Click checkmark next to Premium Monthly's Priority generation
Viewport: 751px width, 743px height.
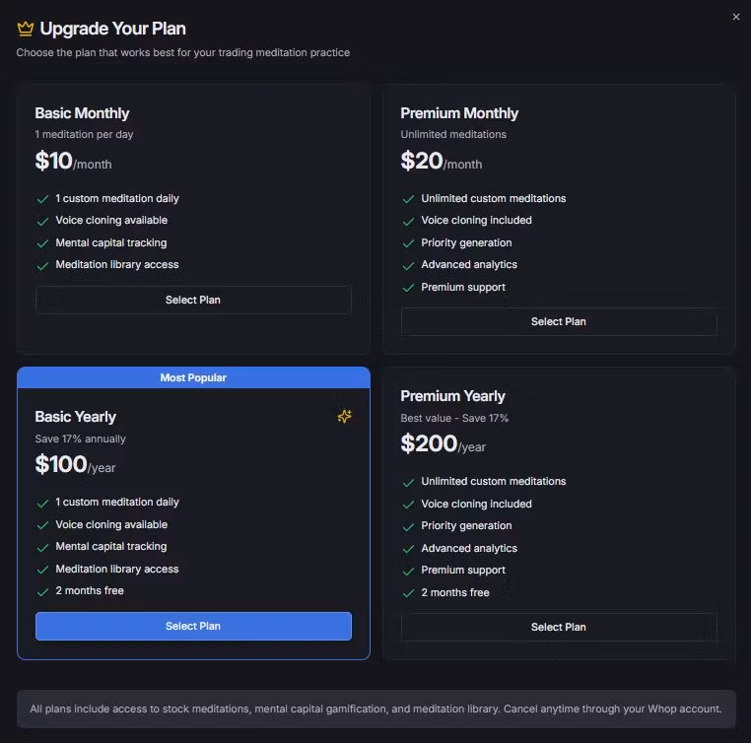click(x=408, y=243)
